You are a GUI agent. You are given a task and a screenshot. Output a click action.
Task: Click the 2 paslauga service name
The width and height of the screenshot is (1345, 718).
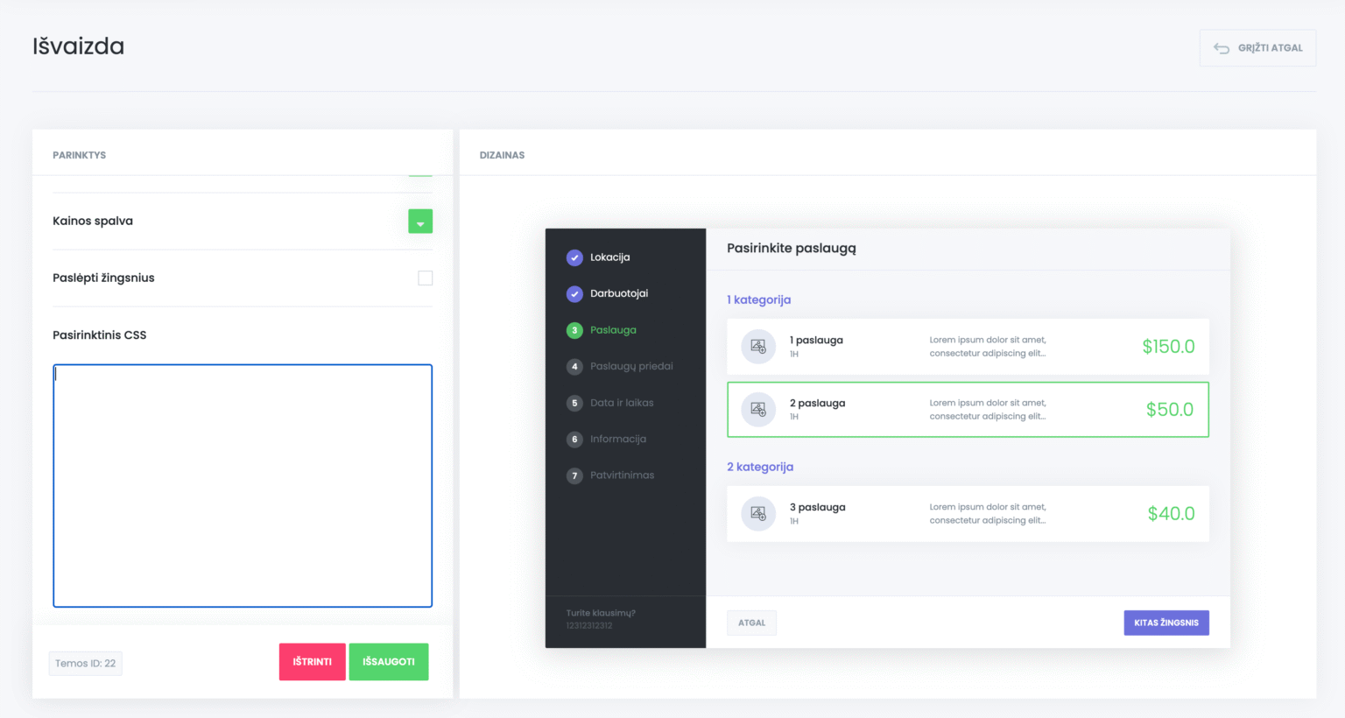click(x=818, y=404)
